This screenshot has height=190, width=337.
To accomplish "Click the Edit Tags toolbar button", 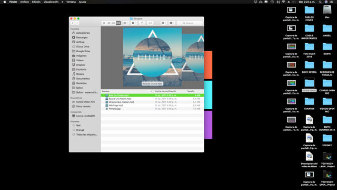I will (x=150, y=23).
